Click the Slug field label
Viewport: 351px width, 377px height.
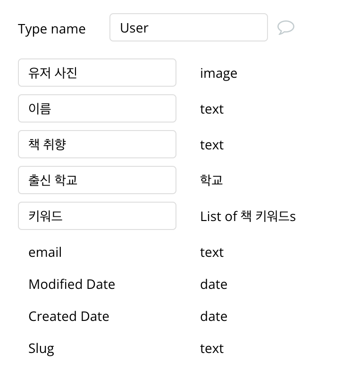(x=42, y=349)
